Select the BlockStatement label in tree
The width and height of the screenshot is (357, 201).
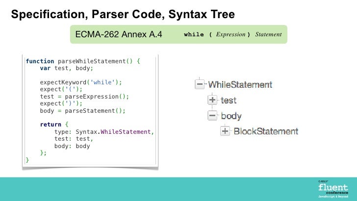(266, 131)
